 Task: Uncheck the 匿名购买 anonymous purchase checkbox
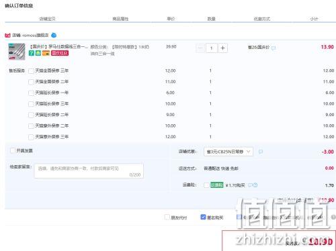203,217
